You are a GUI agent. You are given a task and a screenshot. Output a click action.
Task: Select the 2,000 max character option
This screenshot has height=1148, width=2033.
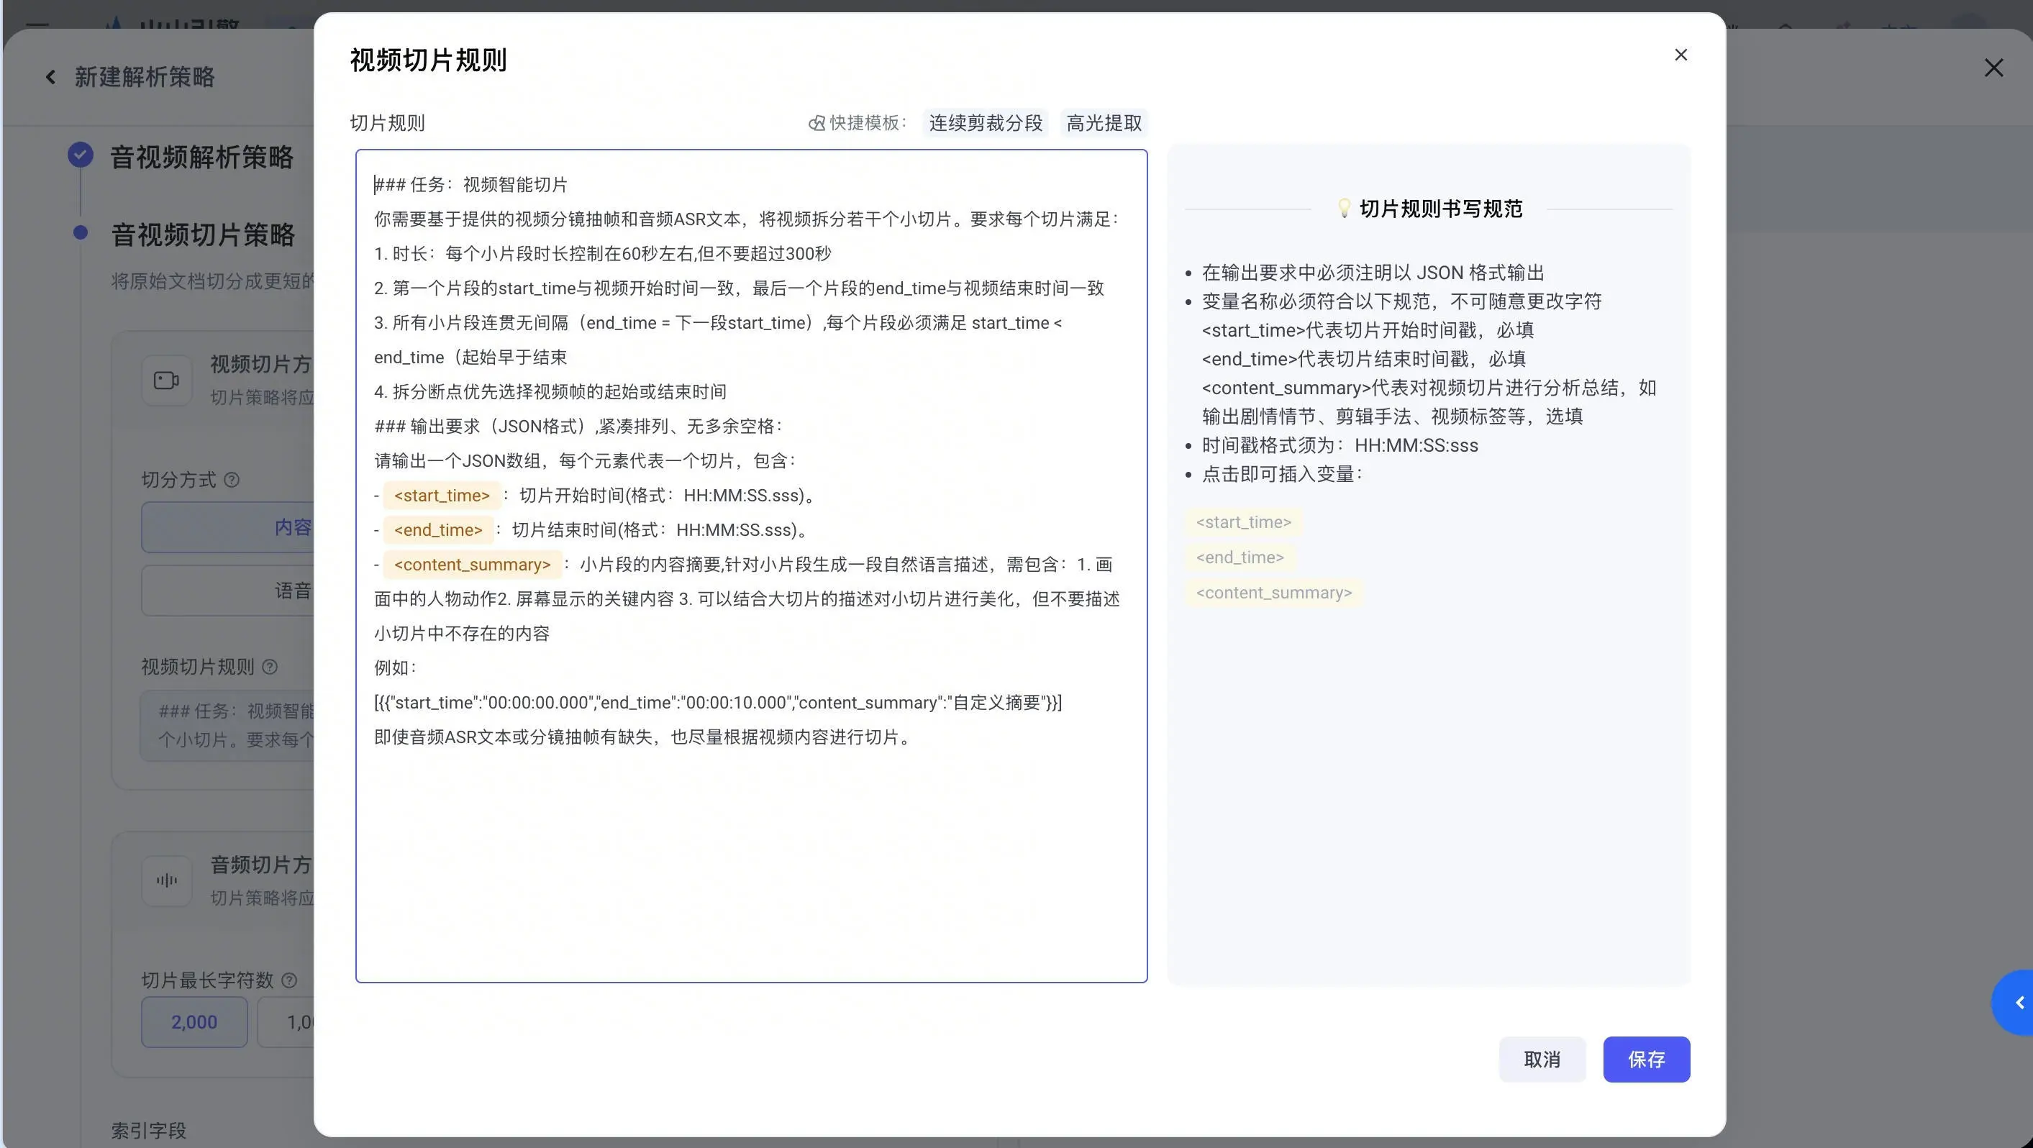tap(194, 1021)
